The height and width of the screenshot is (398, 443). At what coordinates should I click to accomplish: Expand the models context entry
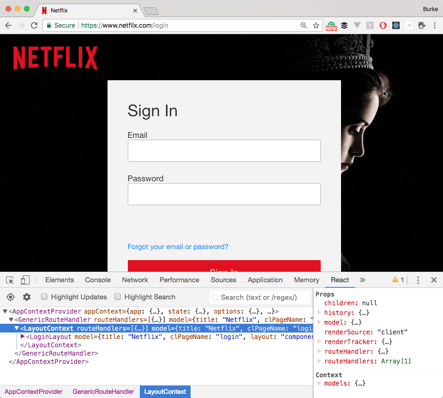[319, 383]
